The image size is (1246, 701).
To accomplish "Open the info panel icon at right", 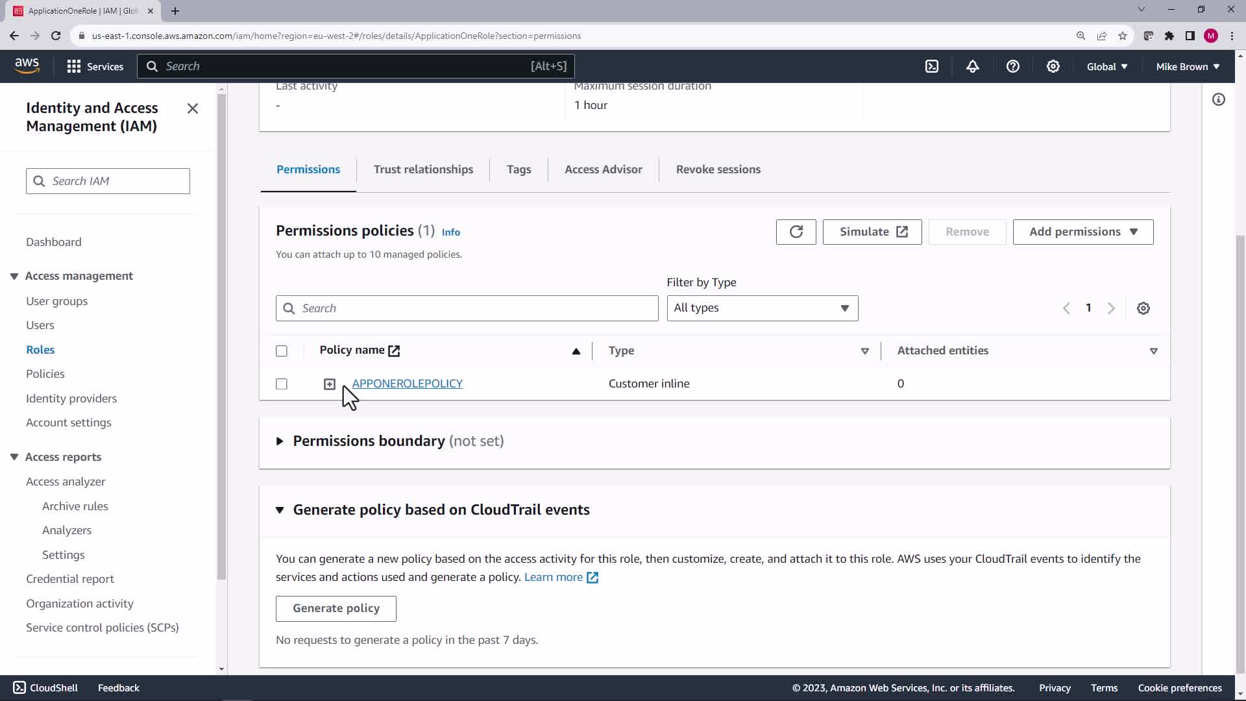I will click(1218, 99).
